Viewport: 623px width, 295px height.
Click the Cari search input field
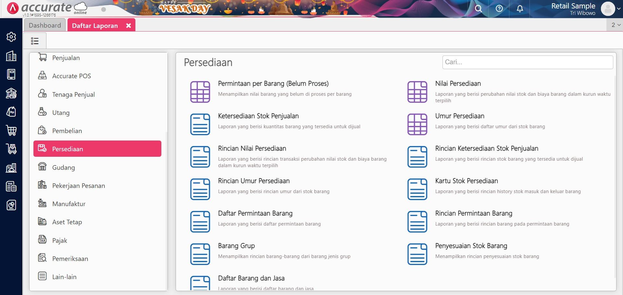pyautogui.click(x=527, y=62)
